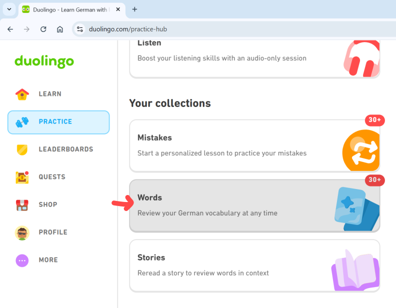The image size is (396, 308).
Task: Open the Shop storefront icon
Action: (22, 205)
